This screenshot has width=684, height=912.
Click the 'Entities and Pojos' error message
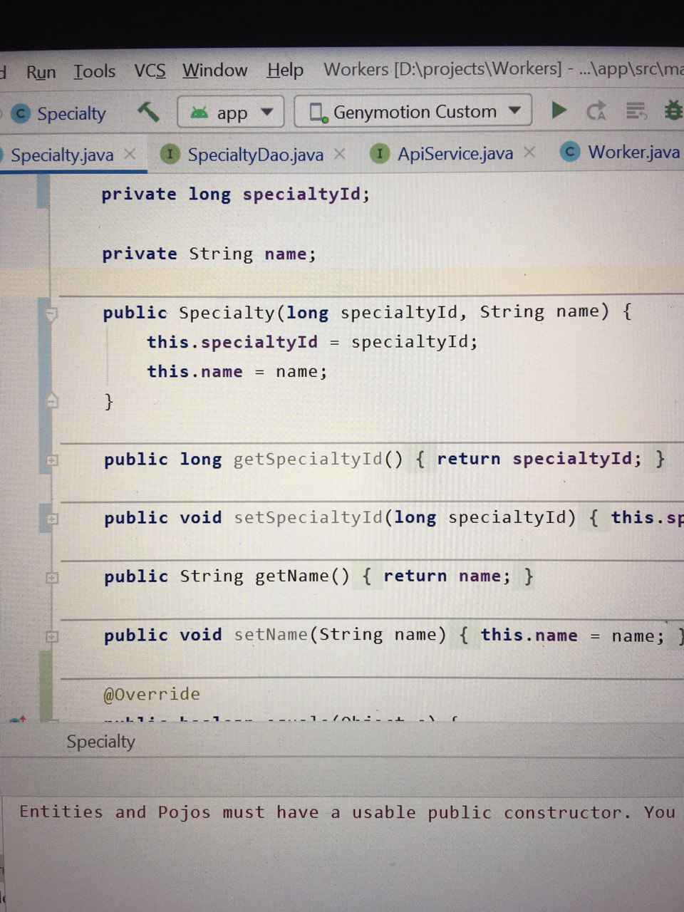click(347, 812)
